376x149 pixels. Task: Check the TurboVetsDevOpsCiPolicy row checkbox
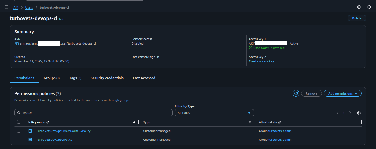click(19, 140)
